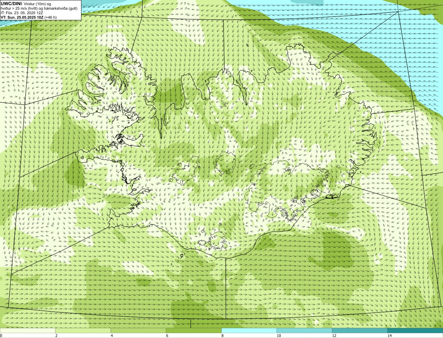Click the 4–6 m/s green colorbar segment
The width and height of the screenshot is (443, 338).
138,330
